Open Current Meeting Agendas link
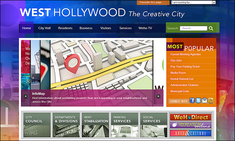This screenshot has height=141, width=235. pos(186,54)
